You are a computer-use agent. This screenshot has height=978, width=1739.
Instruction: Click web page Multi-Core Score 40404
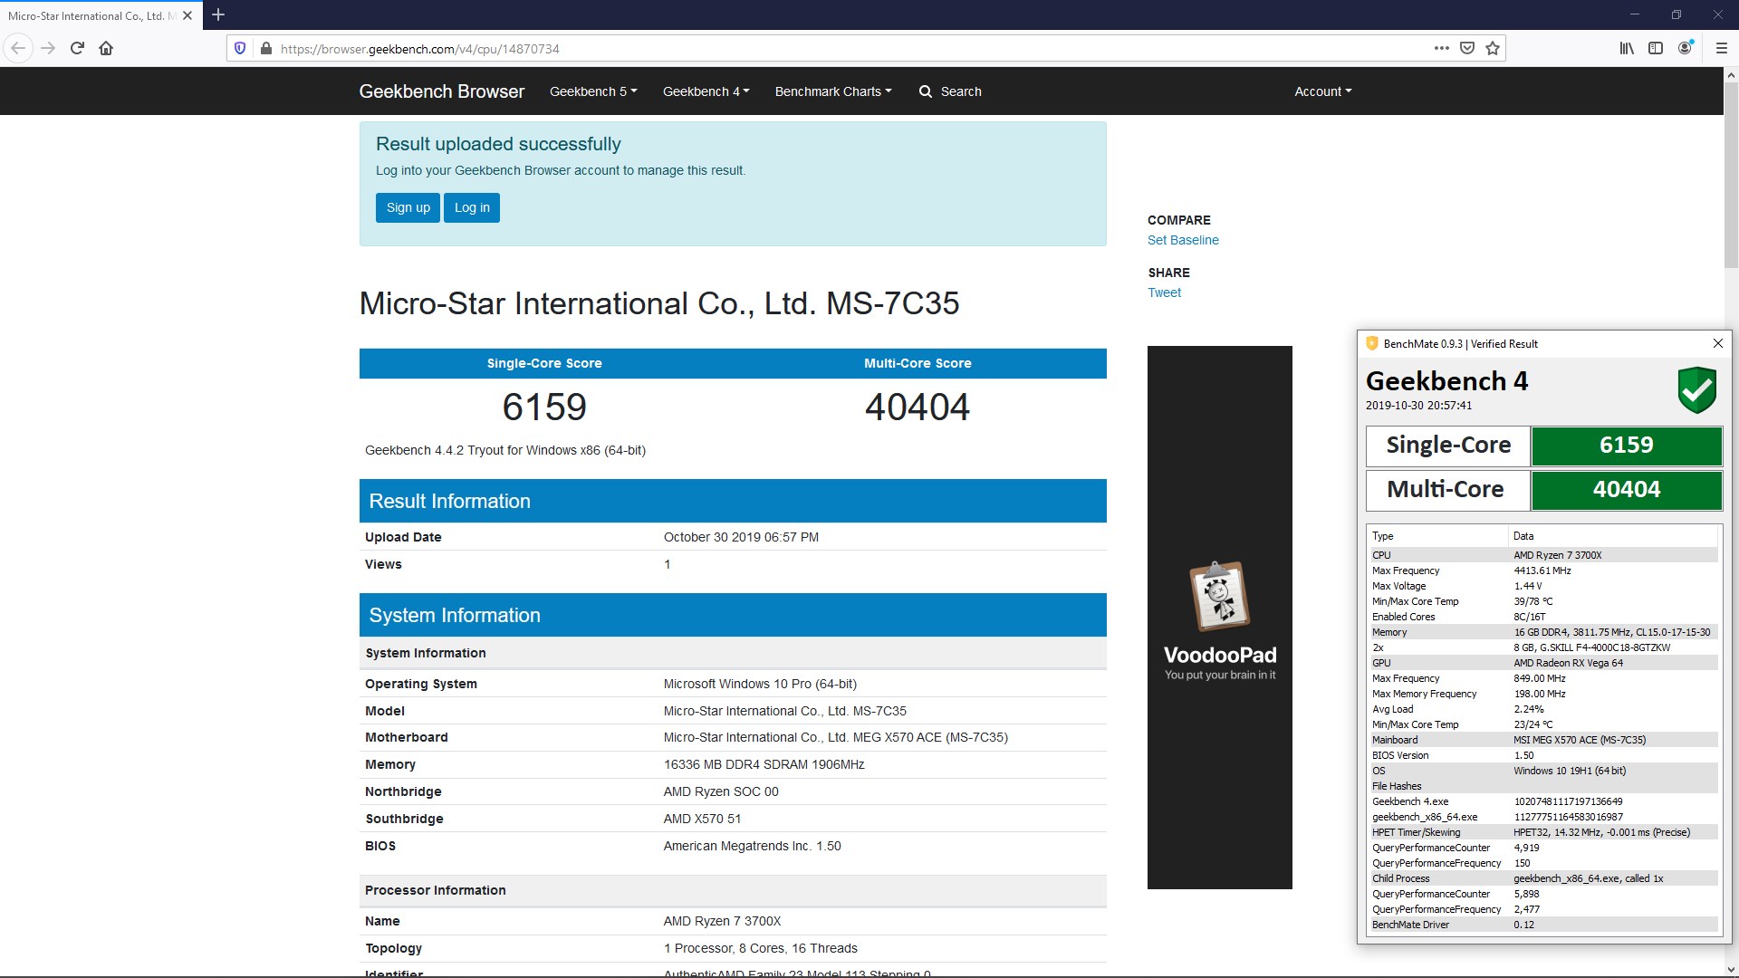tap(917, 407)
